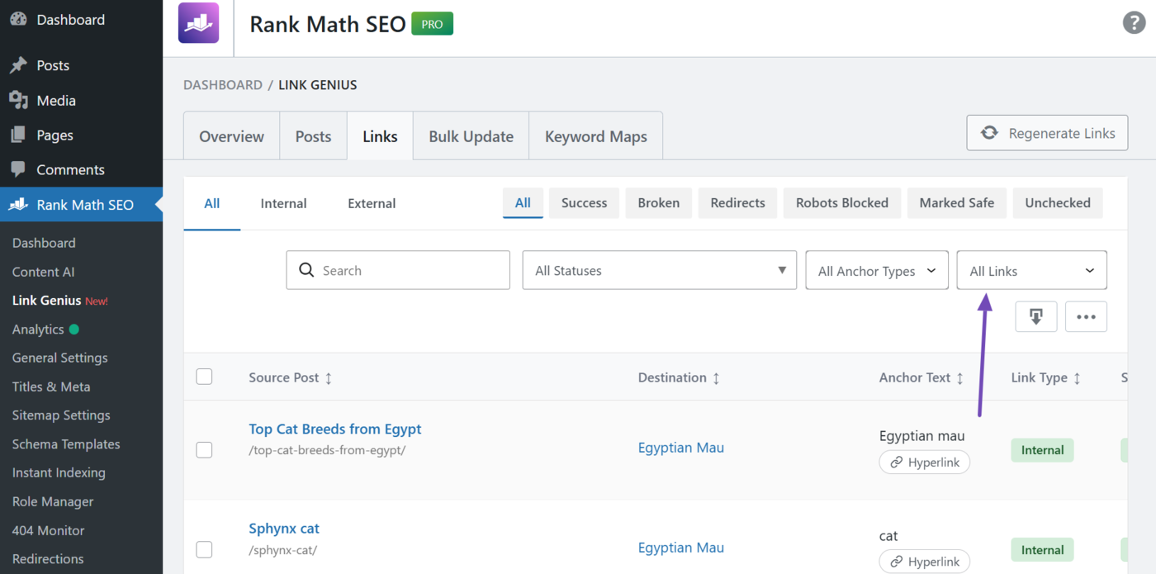Click the Rank Math logo icon
The width and height of the screenshot is (1156, 574).
199,23
